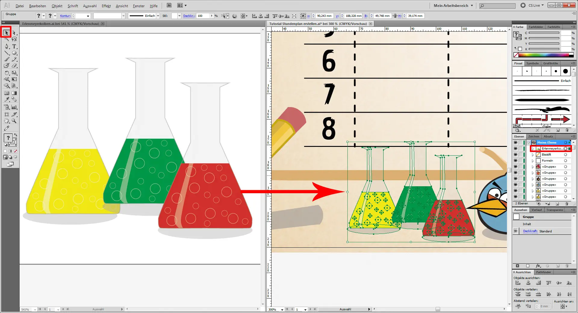Open the Mein Arbeitsbereich workspace dropdown
The height and width of the screenshot is (313, 578).
click(453, 5)
